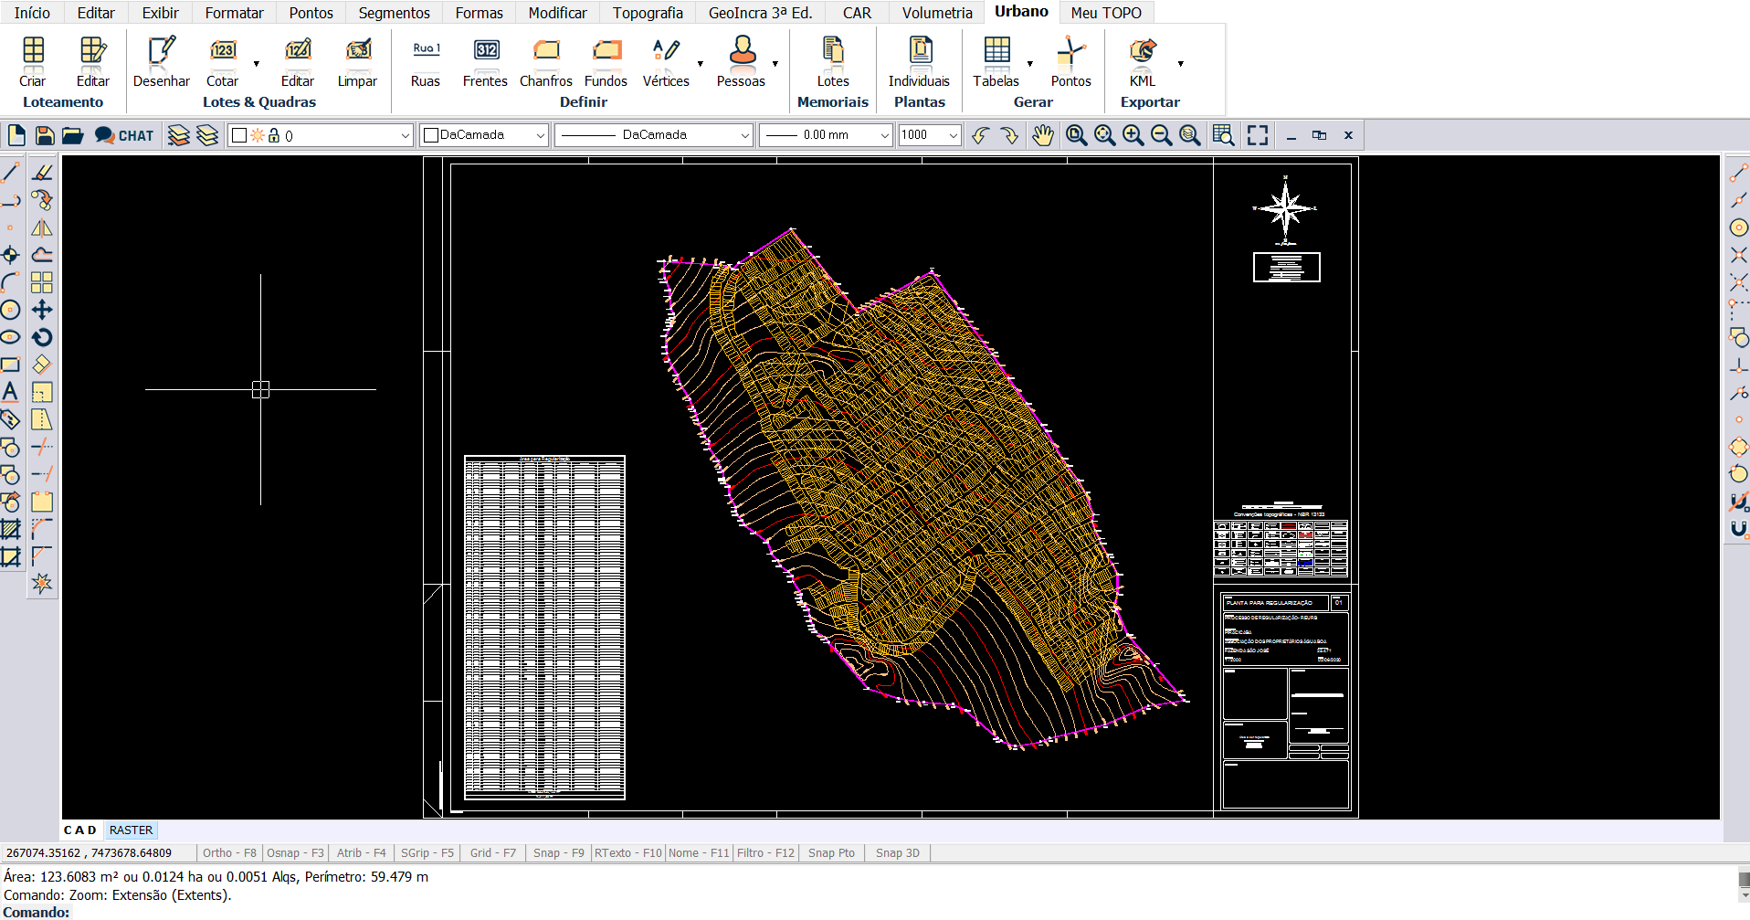Click Frentes icon
This screenshot has height=920, width=1750.
(485, 60)
